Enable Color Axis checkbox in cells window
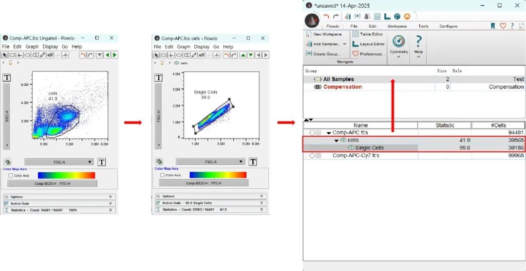Viewport: 526px width, 271px height. 162,175
